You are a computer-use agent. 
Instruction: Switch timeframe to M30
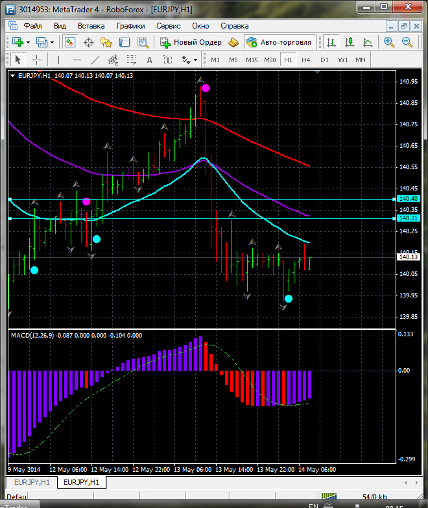click(270, 60)
